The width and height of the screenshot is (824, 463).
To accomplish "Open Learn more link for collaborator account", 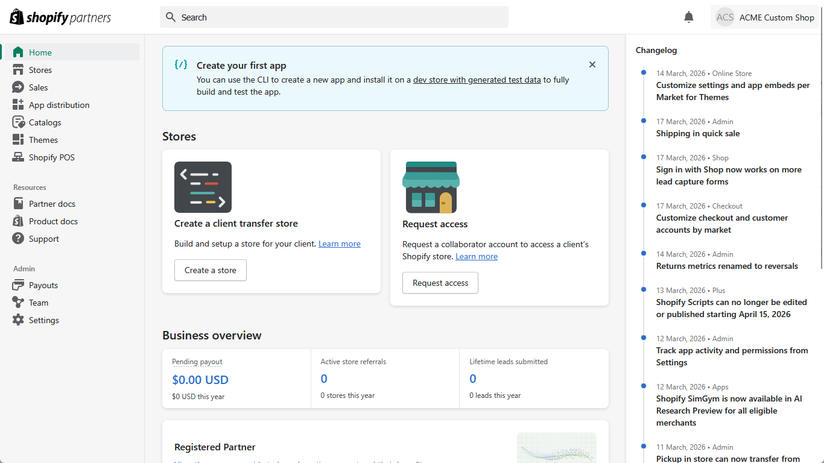I will tap(477, 257).
